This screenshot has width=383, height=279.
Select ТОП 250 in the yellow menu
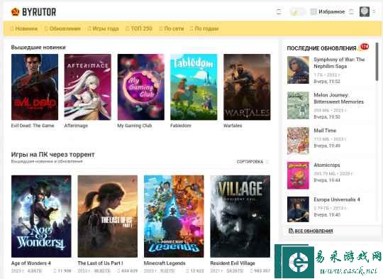click(139, 28)
